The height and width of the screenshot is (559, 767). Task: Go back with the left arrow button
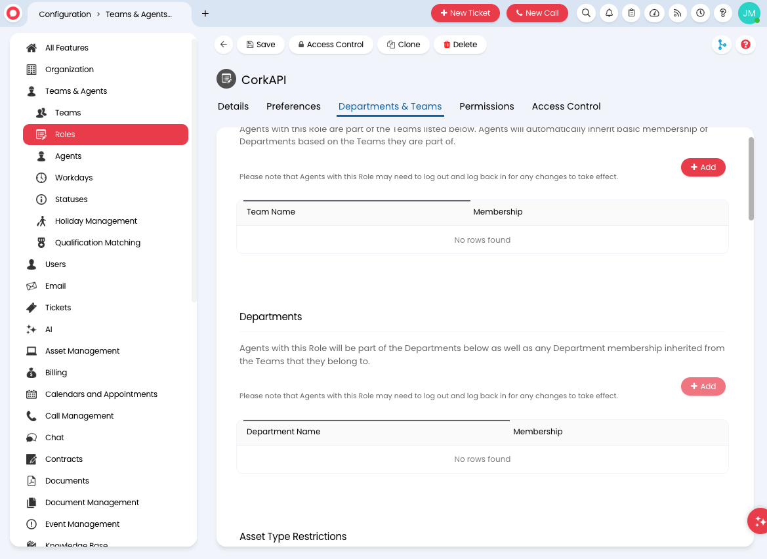click(224, 45)
